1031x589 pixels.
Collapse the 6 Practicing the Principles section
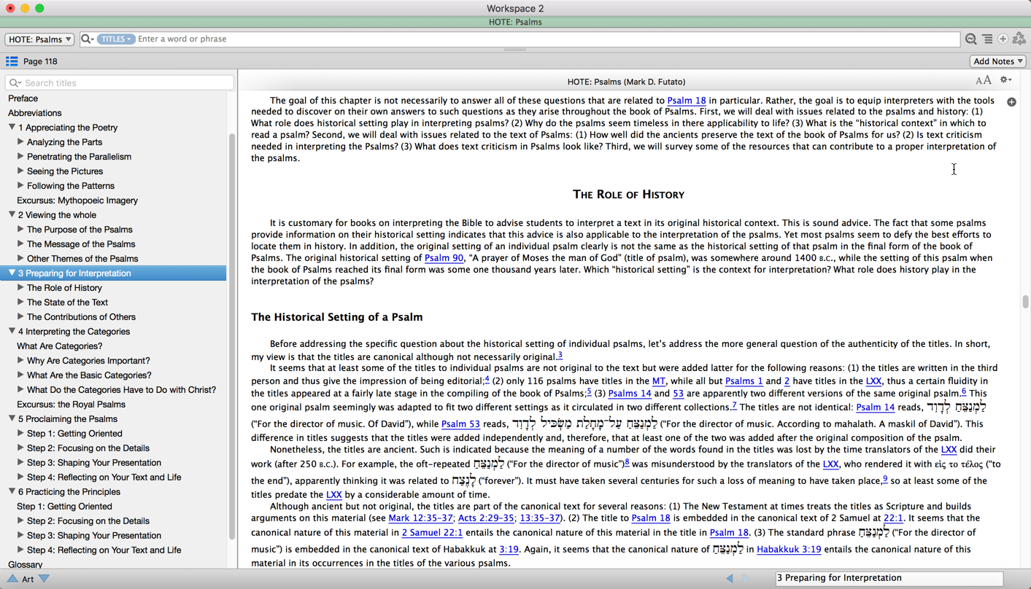12,492
